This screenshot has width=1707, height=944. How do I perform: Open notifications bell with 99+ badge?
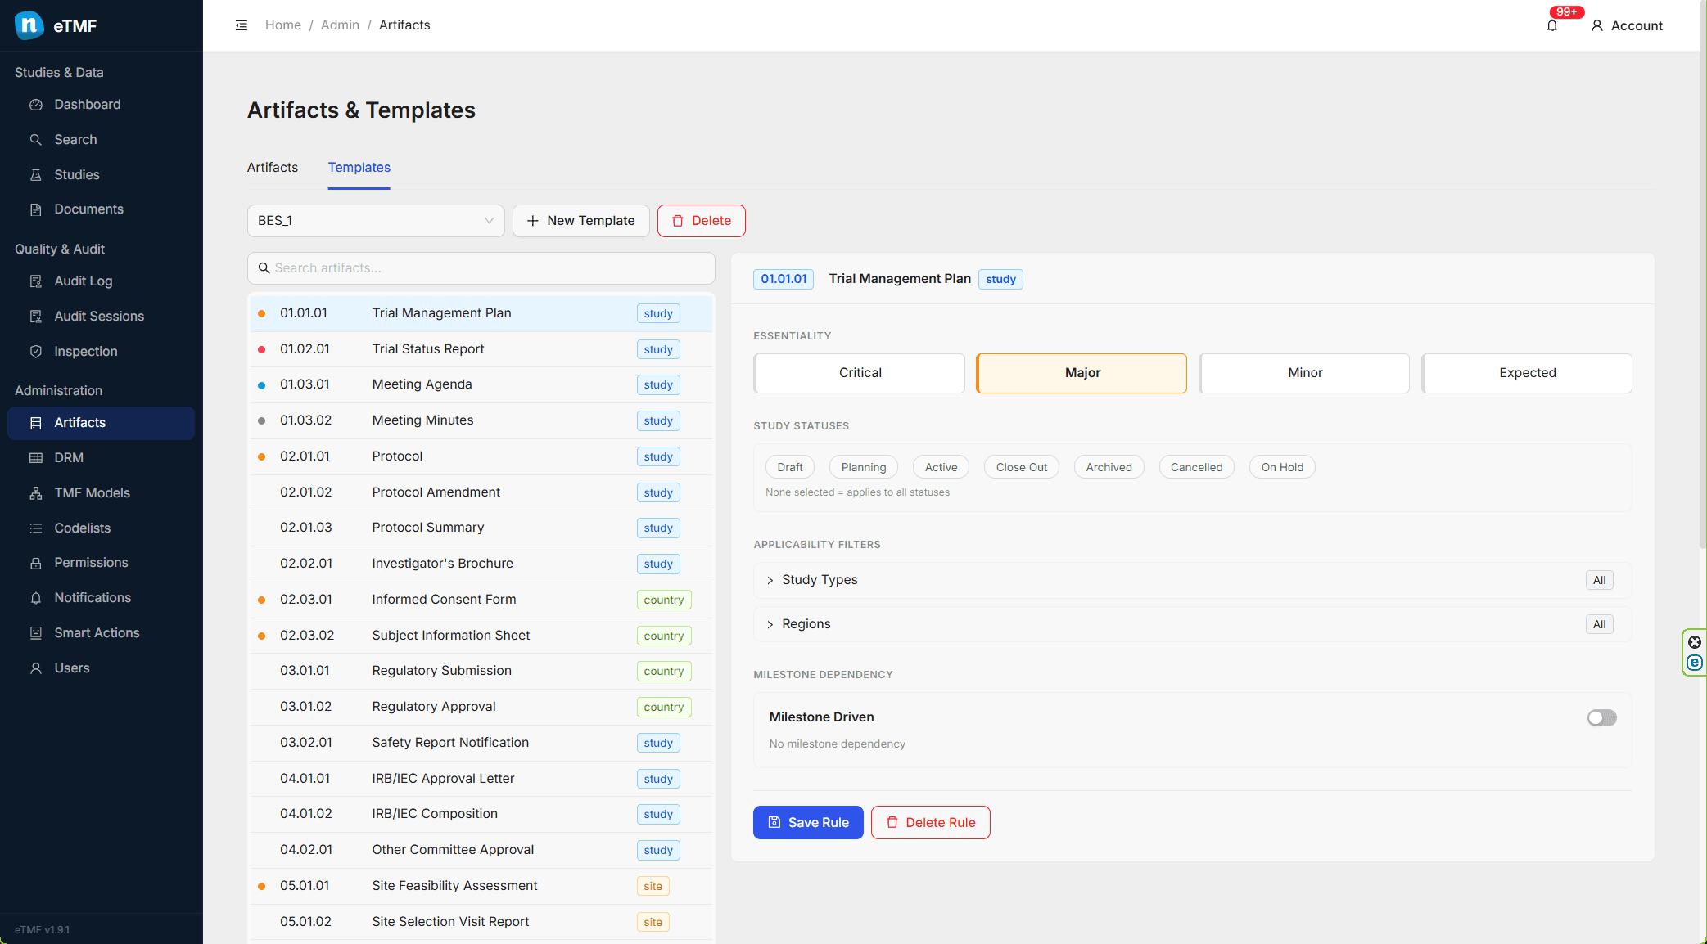click(1552, 25)
